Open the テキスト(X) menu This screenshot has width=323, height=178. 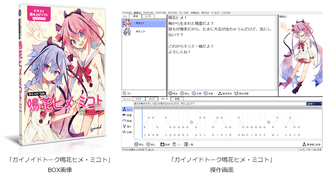[148, 13]
